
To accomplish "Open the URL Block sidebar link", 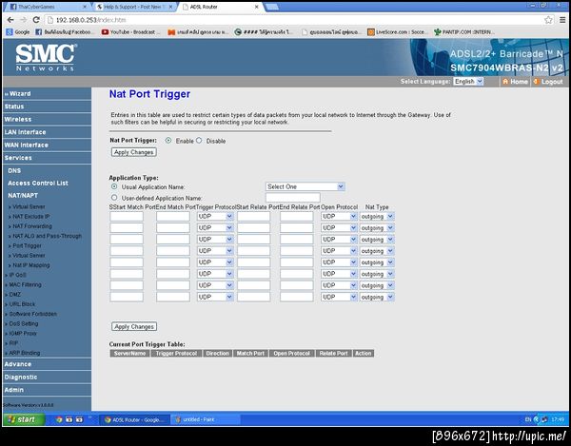I will pyautogui.click(x=22, y=304).
